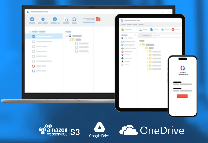This screenshot has width=208, height=143.
Task: Click the blue checkmark circle icon with the green dot
Action: 55,19
